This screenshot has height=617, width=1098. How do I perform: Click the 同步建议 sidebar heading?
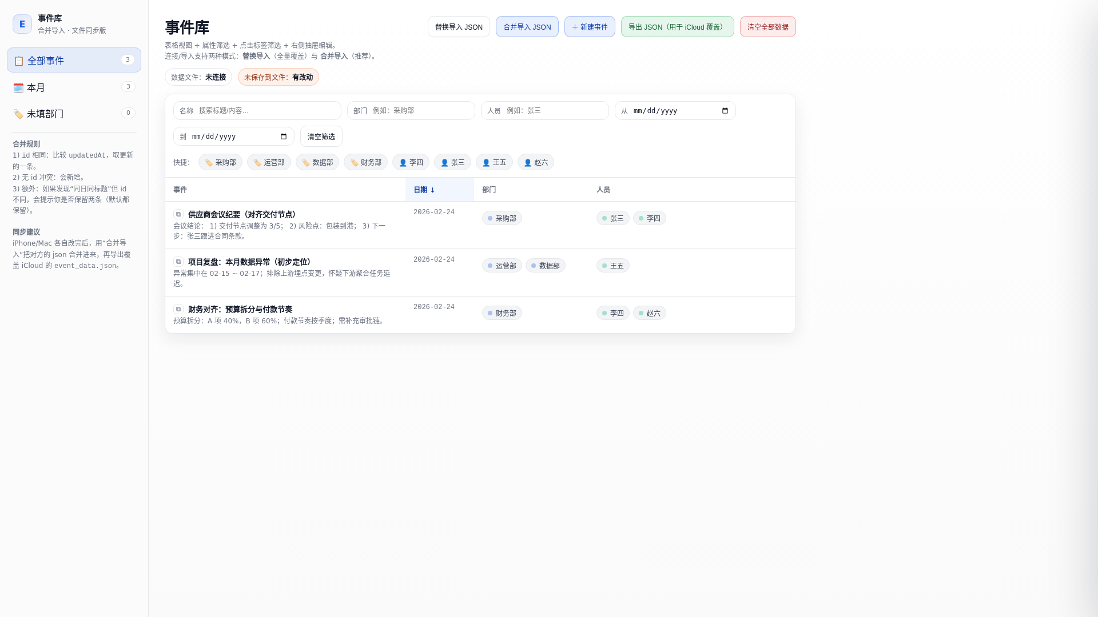click(26, 233)
